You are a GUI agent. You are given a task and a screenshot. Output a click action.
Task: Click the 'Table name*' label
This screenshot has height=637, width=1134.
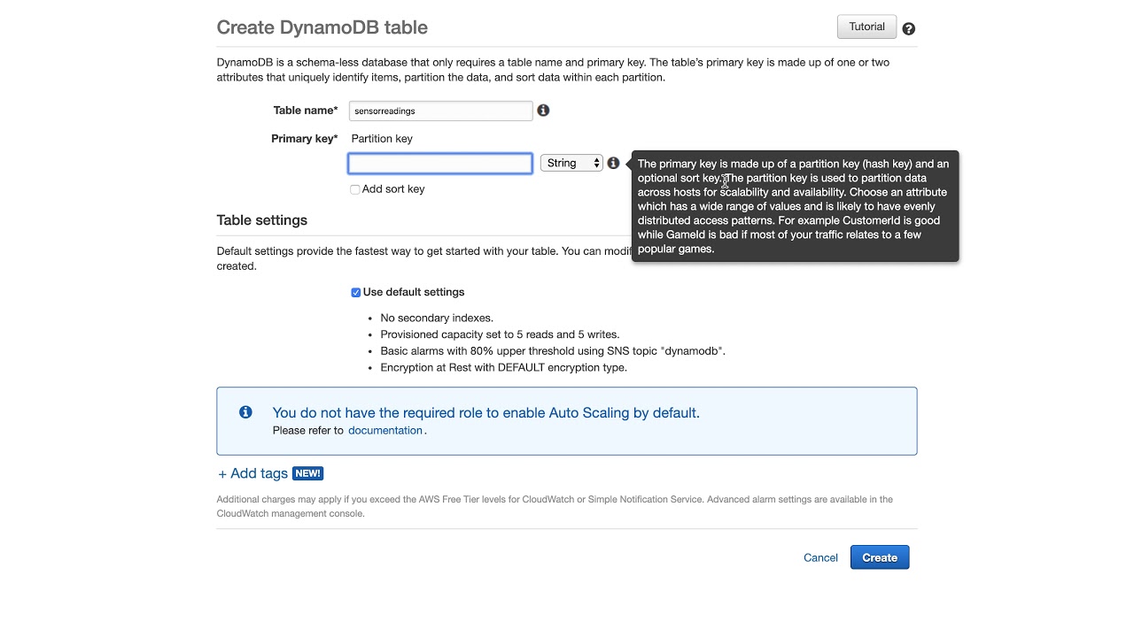[306, 111]
